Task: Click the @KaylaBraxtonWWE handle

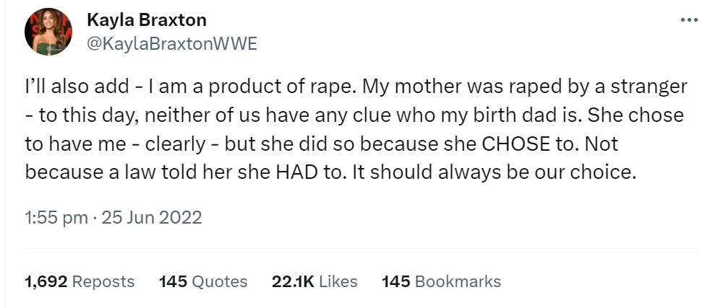Action: [x=171, y=43]
